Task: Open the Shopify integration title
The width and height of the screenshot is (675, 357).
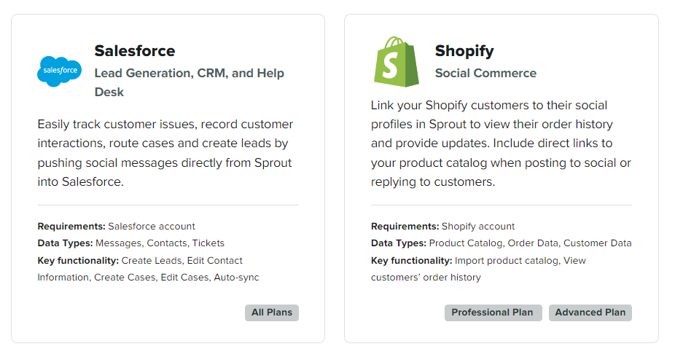Action: (464, 51)
